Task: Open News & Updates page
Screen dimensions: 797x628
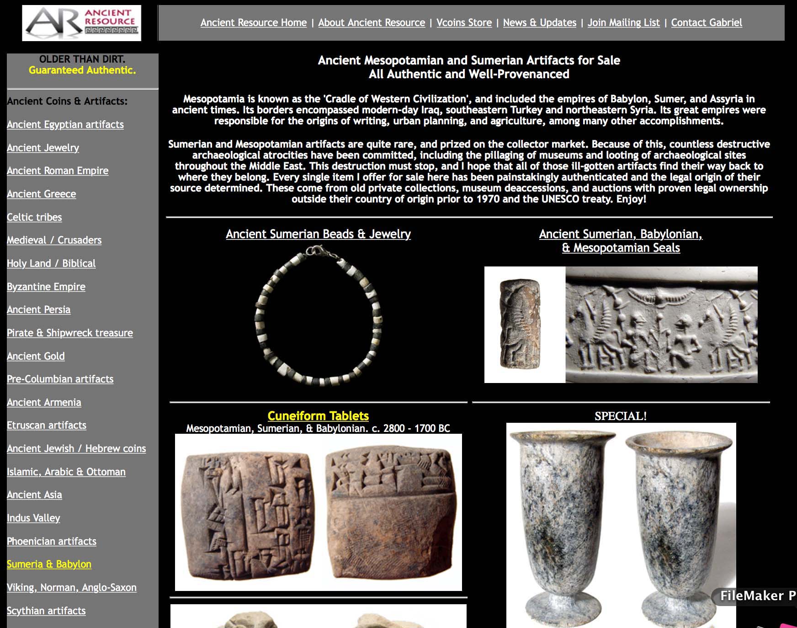Action: click(540, 22)
